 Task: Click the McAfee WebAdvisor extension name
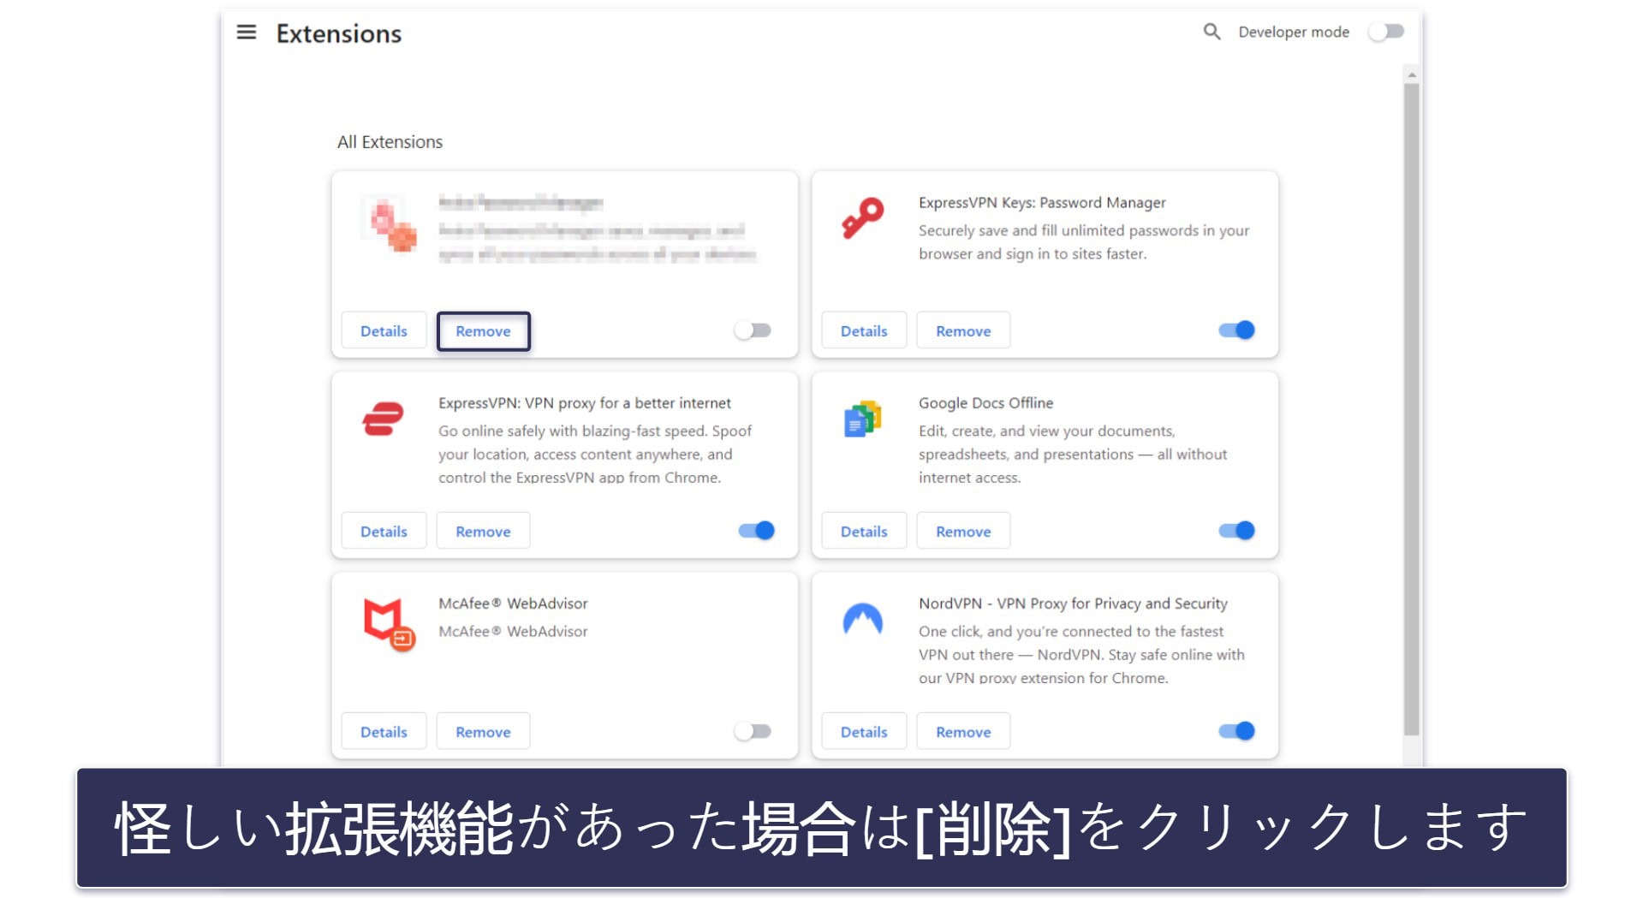(513, 604)
